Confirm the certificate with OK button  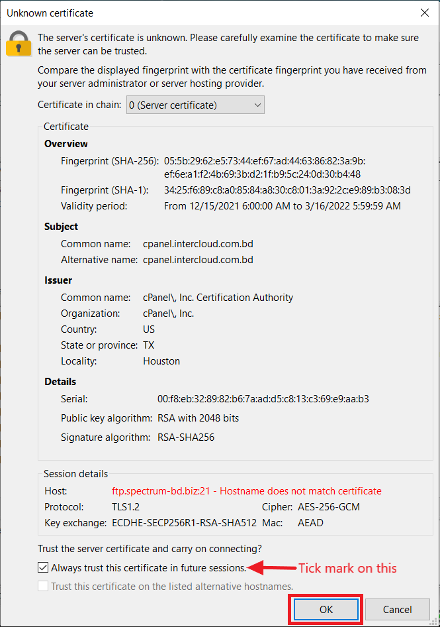326,609
